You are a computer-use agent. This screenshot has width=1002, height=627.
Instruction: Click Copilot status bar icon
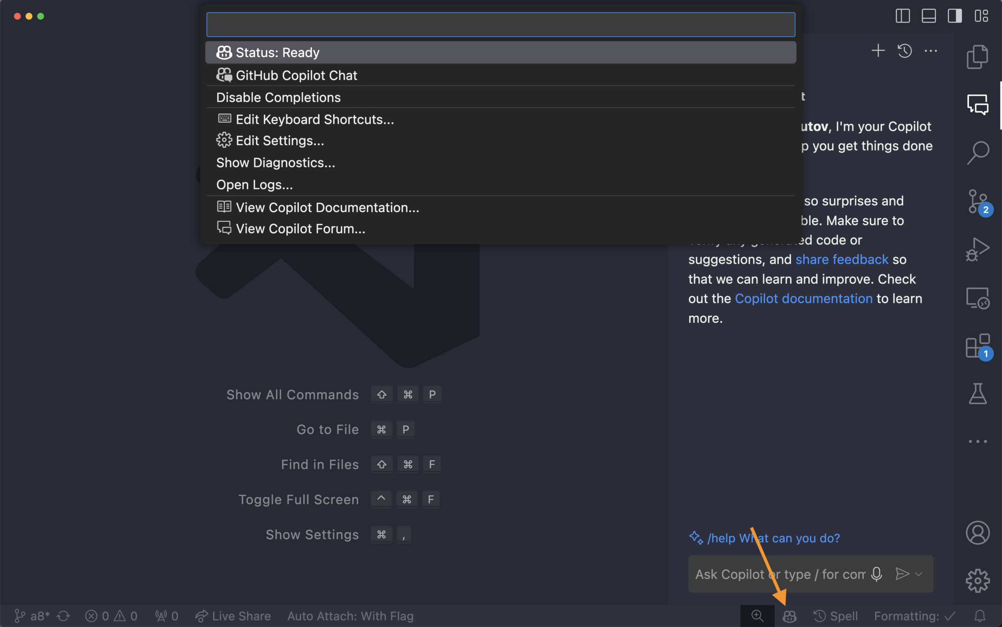click(790, 616)
